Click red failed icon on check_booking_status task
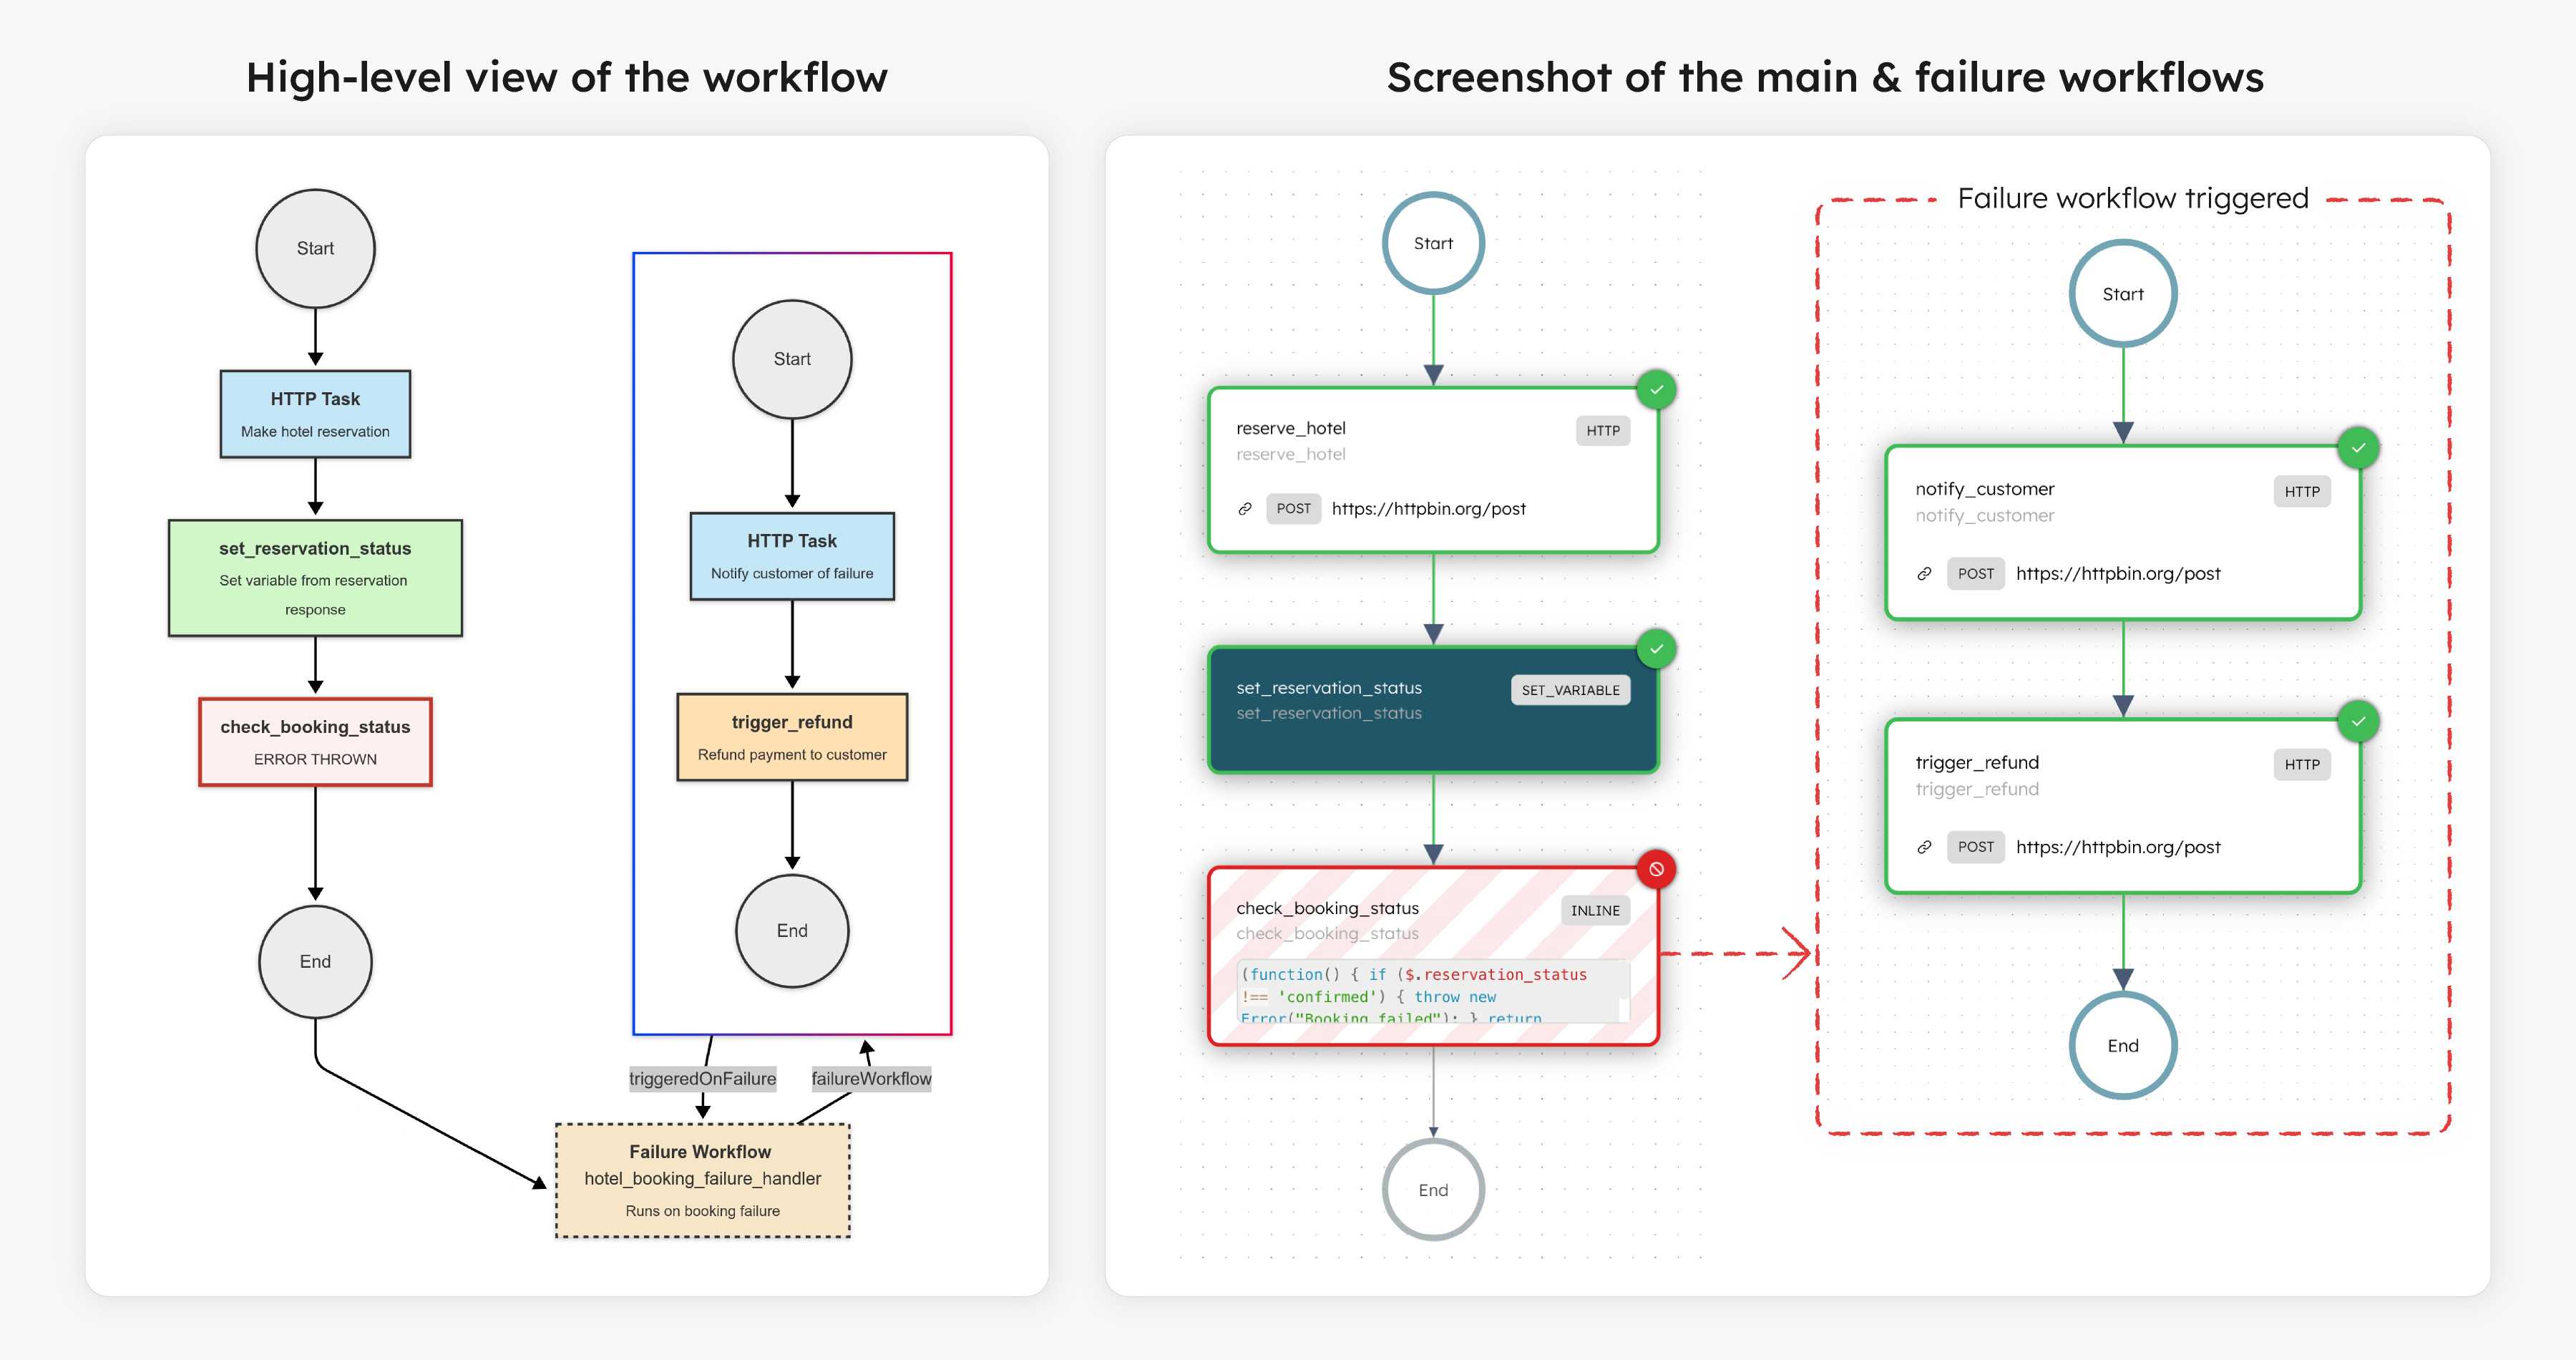The height and width of the screenshot is (1360, 2576). pyautogui.click(x=1656, y=869)
